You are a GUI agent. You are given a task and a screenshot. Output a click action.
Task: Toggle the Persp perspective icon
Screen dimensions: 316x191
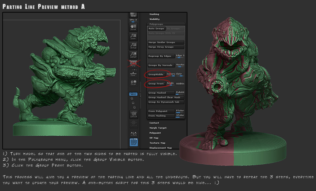pos(133,63)
